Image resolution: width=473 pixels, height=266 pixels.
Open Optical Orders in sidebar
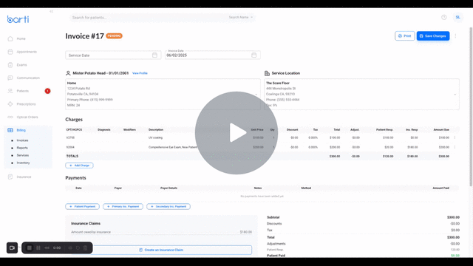tap(27, 117)
